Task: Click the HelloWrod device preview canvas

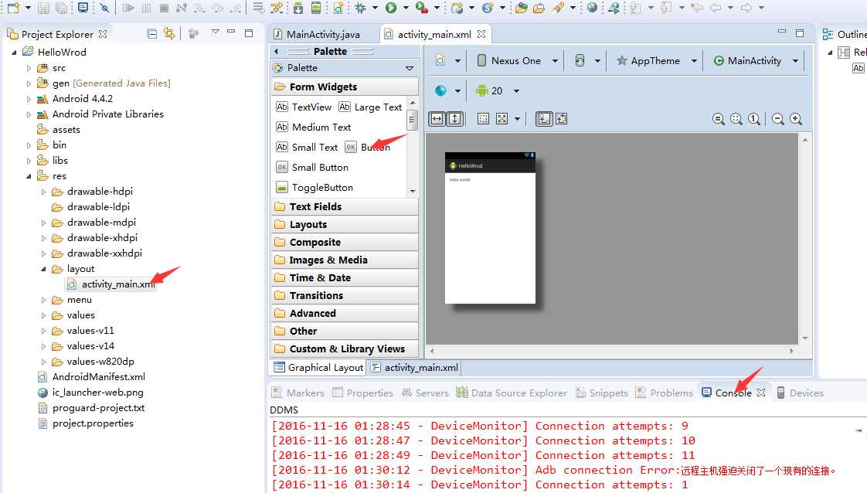Action: [x=490, y=228]
